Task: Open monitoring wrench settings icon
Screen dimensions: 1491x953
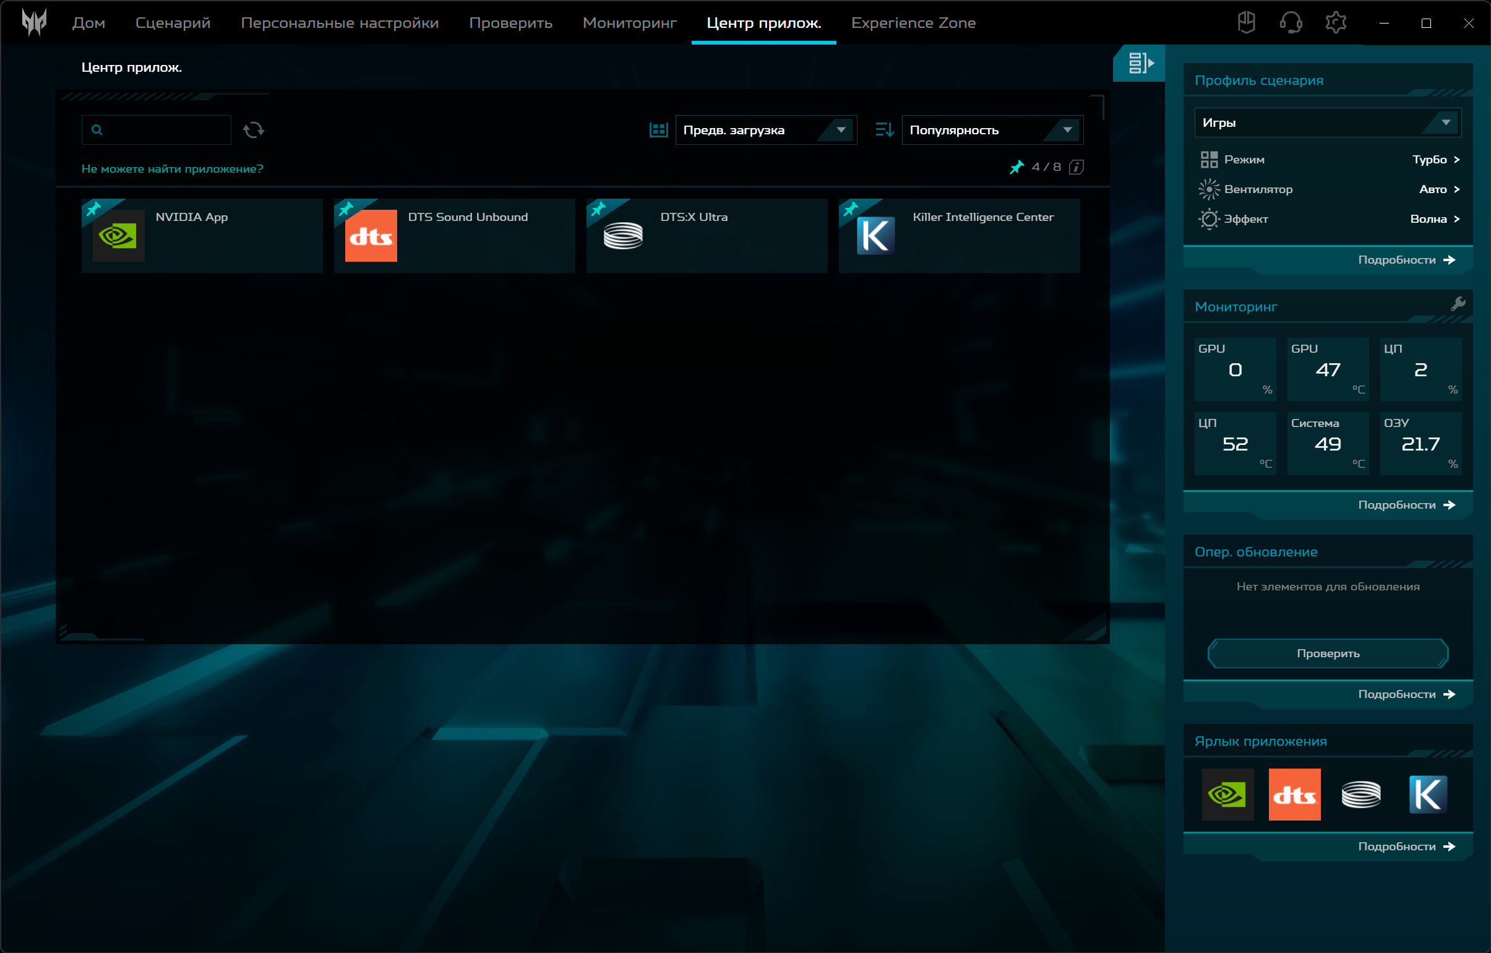Action: pyautogui.click(x=1458, y=304)
